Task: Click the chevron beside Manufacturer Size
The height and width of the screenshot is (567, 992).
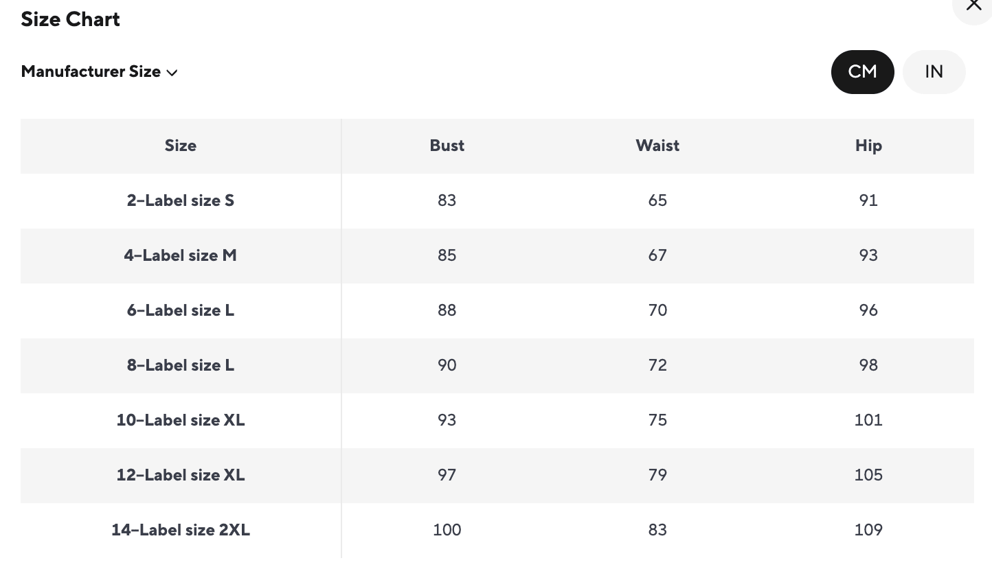Action: pyautogui.click(x=172, y=73)
